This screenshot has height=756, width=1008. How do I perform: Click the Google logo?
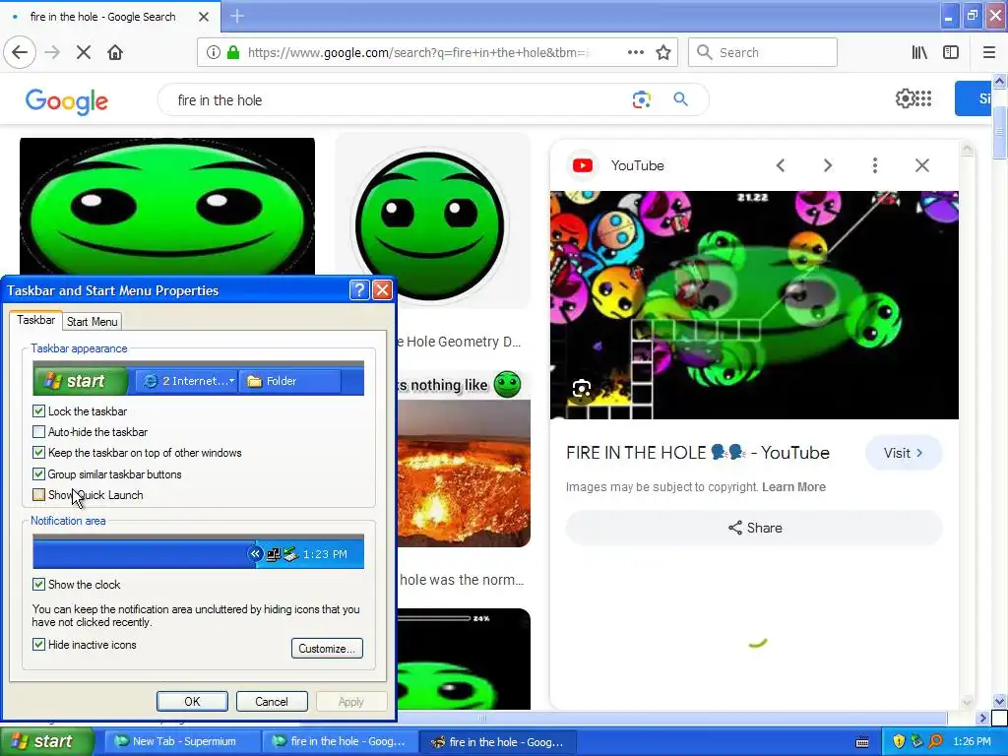[67, 101]
